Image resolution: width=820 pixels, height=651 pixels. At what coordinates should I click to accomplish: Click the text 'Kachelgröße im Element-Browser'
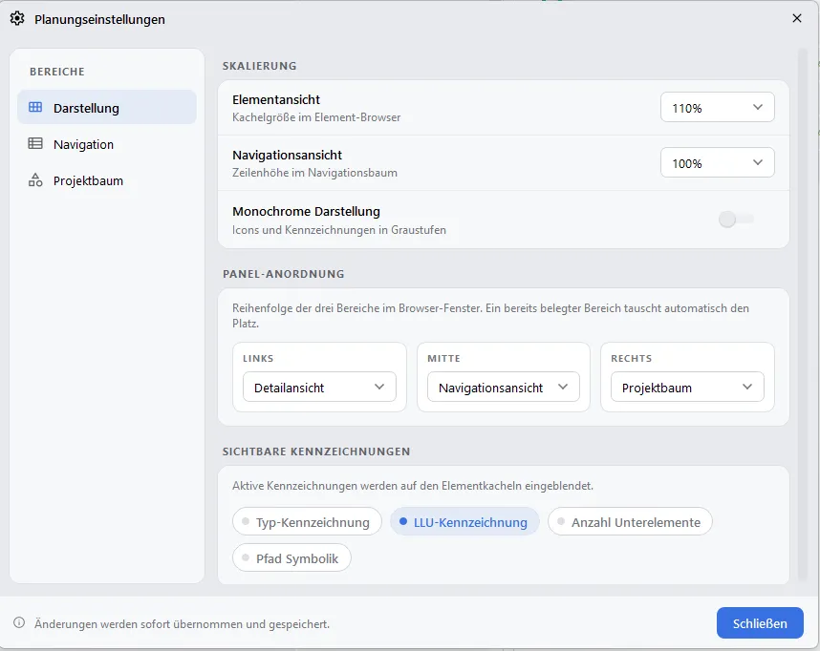click(x=316, y=117)
